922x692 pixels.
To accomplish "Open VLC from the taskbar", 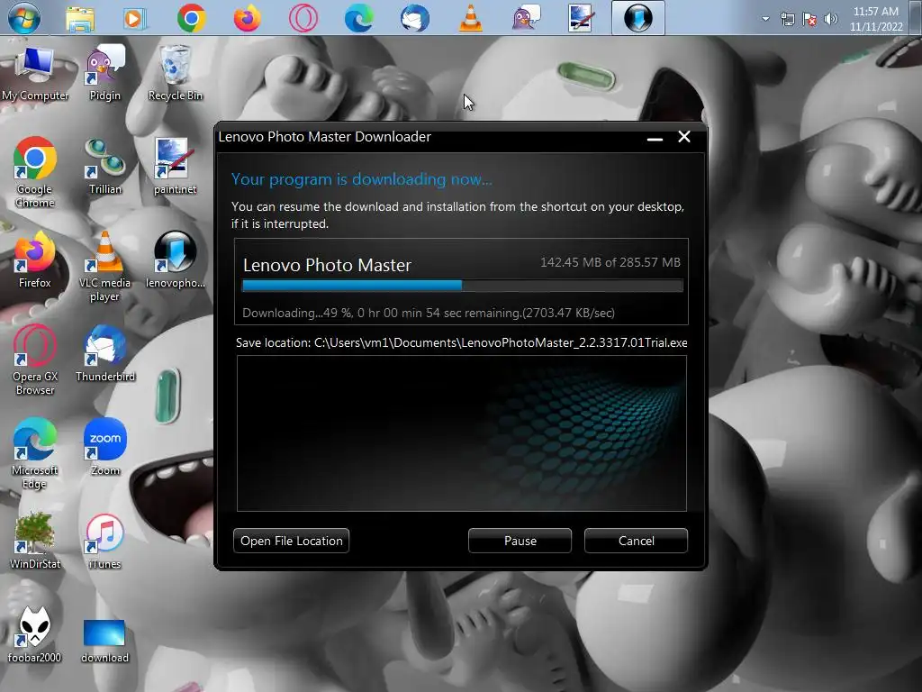I will [x=470, y=18].
